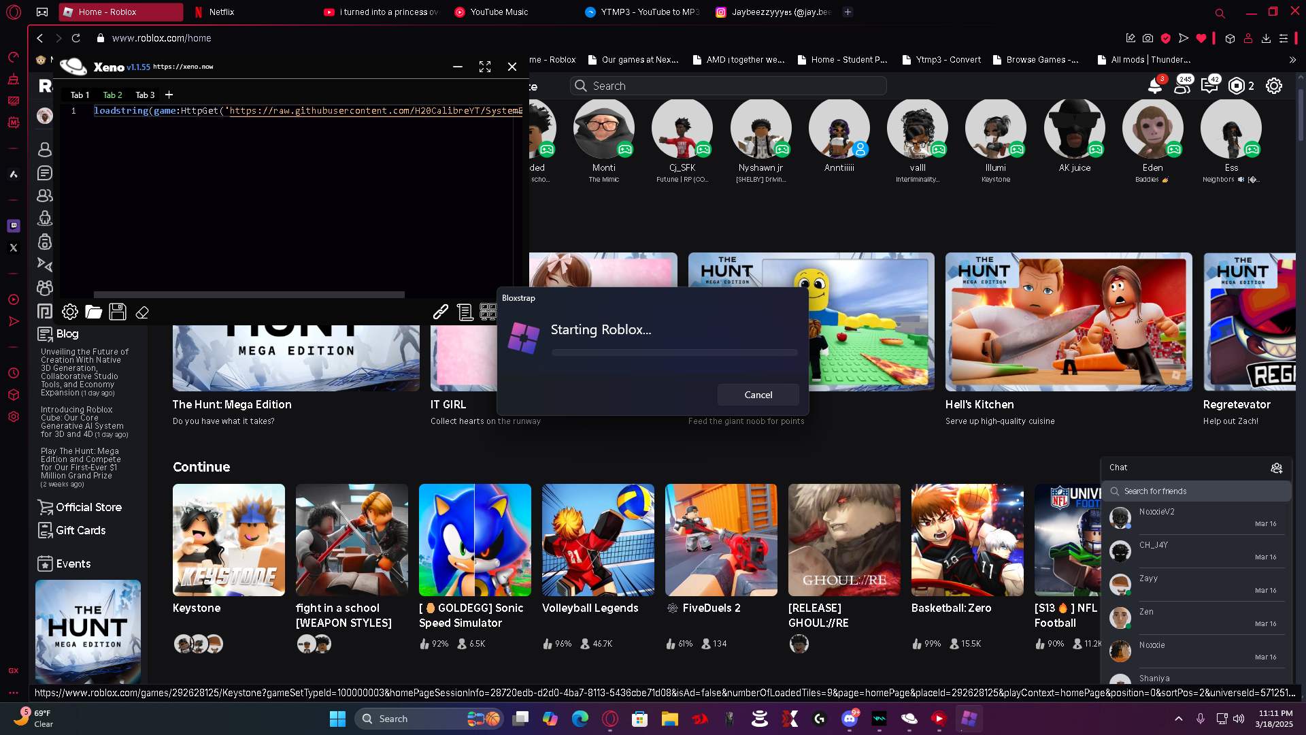The width and height of the screenshot is (1306, 735).
Task: Open Opera GX Cleaner sidebar icon
Action: 14,79
